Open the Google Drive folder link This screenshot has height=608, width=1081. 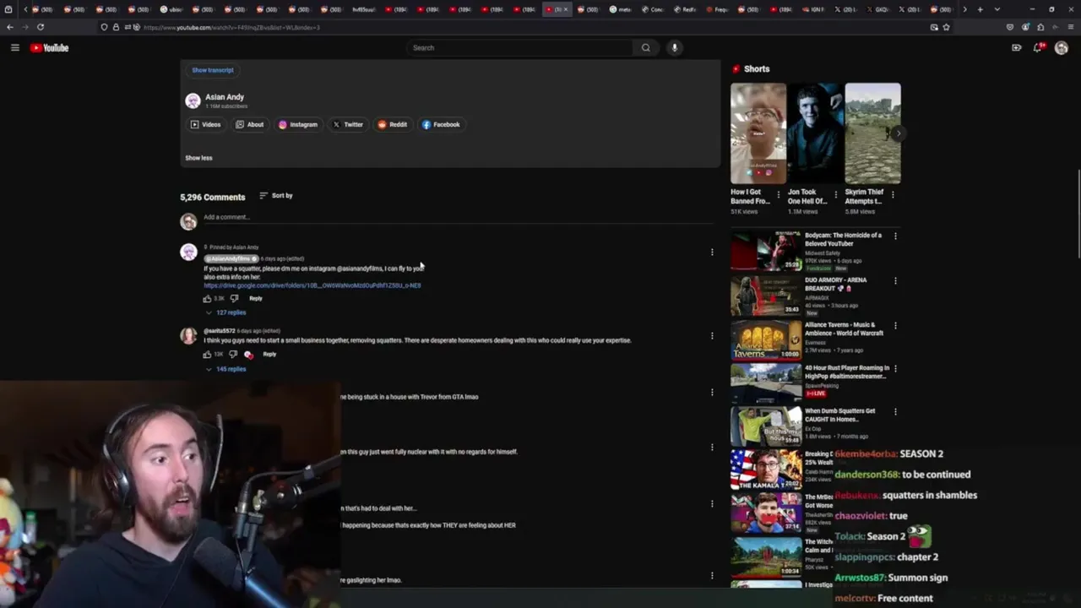tap(312, 285)
